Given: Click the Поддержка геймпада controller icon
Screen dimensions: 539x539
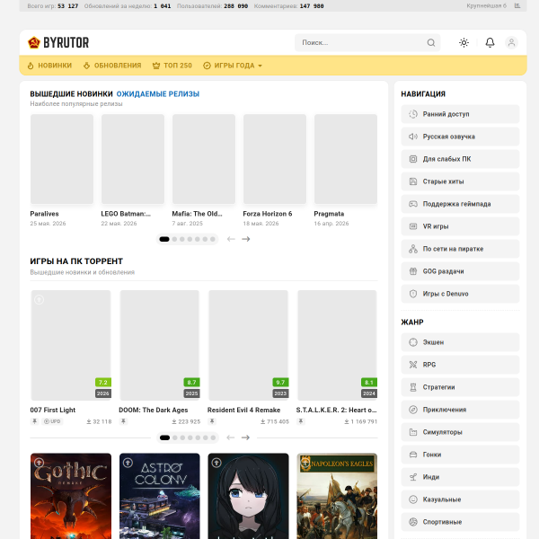Looking at the screenshot, I should (413, 204).
